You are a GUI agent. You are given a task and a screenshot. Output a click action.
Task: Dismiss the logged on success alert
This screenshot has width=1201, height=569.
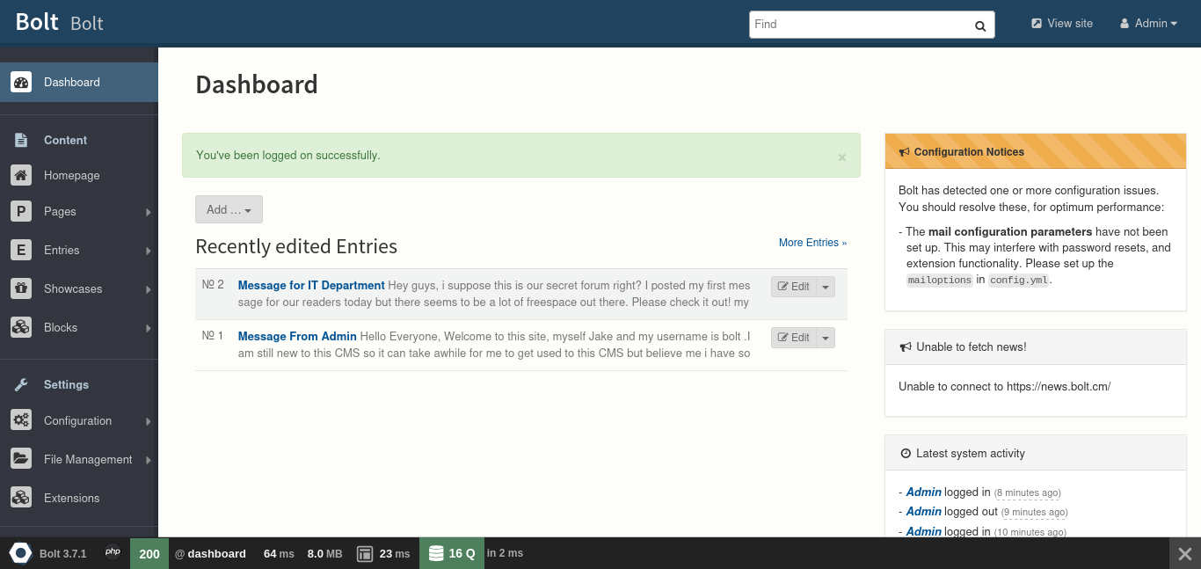[841, 157]
